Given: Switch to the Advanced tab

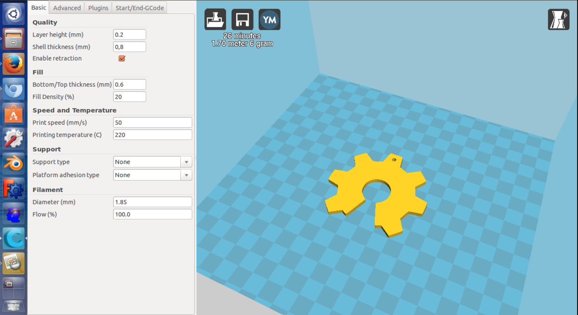Looking at the screenshot, I should pyautogui.click(x=67, y=8).
